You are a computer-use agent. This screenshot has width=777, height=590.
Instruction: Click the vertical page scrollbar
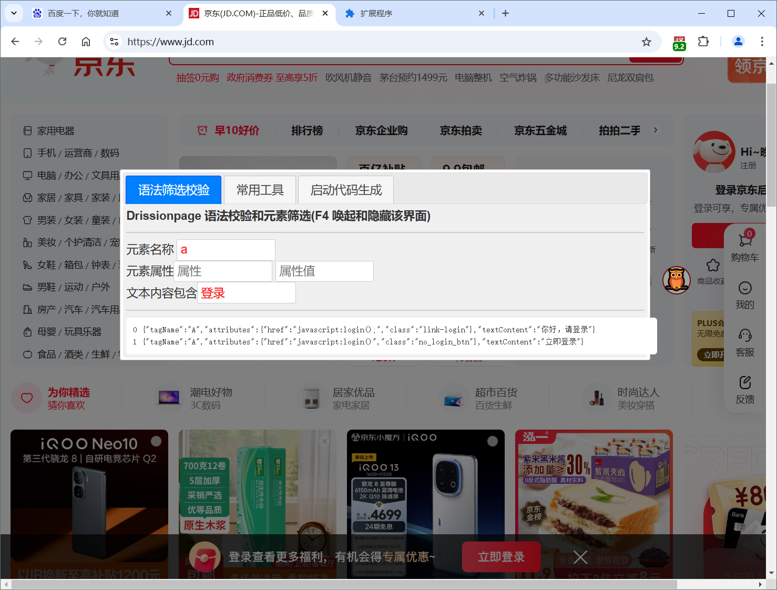pos(771,145)
